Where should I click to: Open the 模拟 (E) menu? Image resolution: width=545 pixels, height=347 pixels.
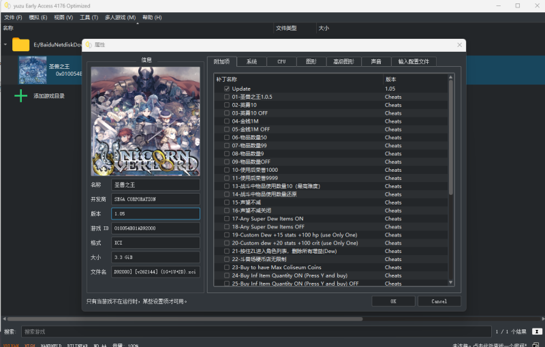pyautogui.click(x=38, y=18)
